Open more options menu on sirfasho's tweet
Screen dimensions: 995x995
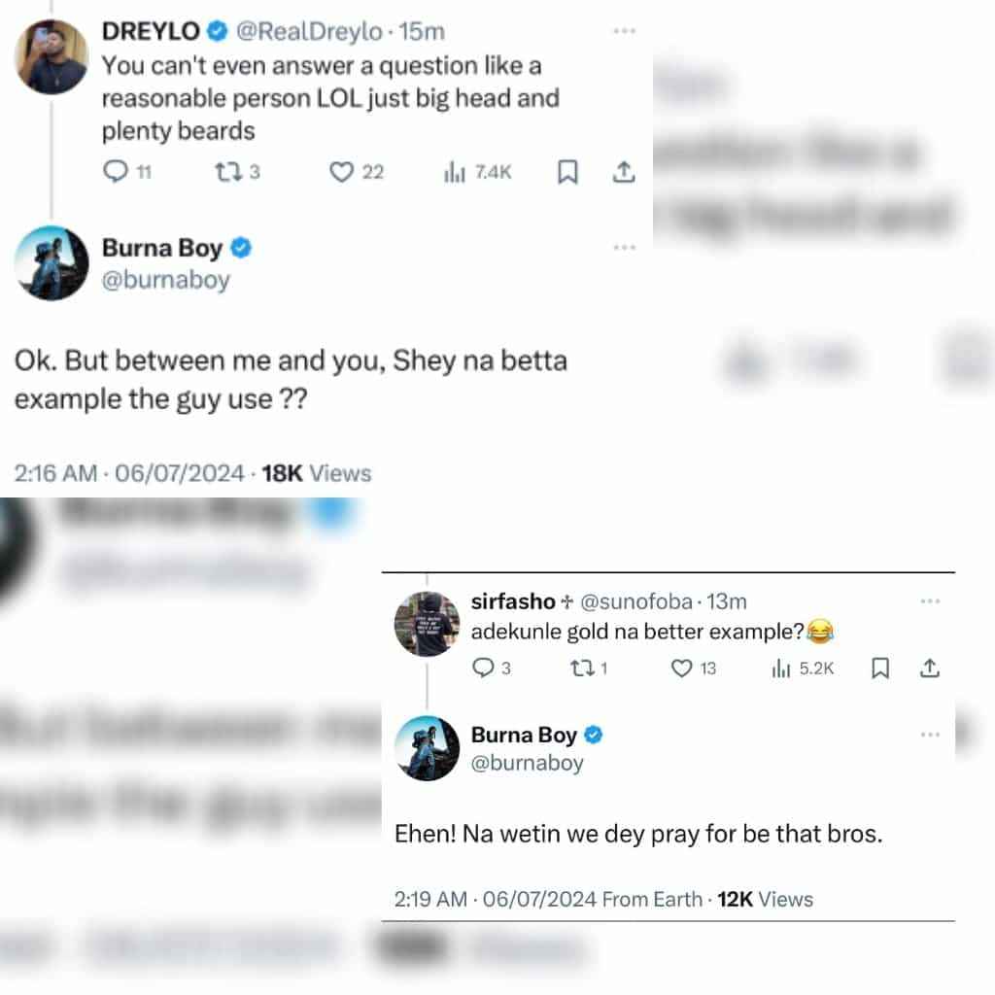point(930,600)
